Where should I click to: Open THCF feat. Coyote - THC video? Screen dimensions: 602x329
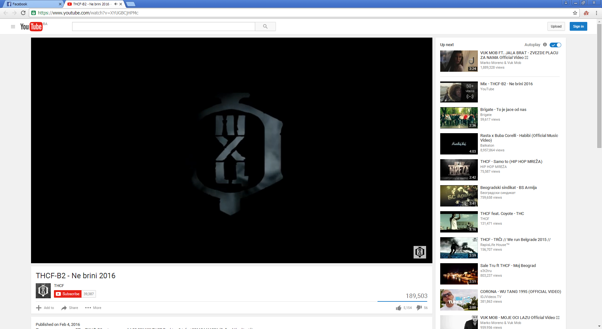pyautogui.click(x=502, y=214)
